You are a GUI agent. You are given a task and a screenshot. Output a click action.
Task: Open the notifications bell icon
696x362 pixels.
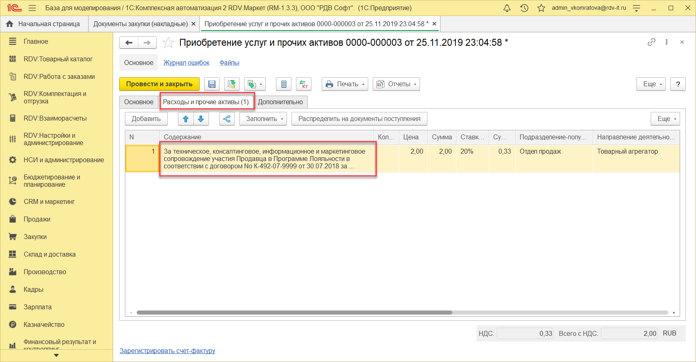(x=507, y=8)
